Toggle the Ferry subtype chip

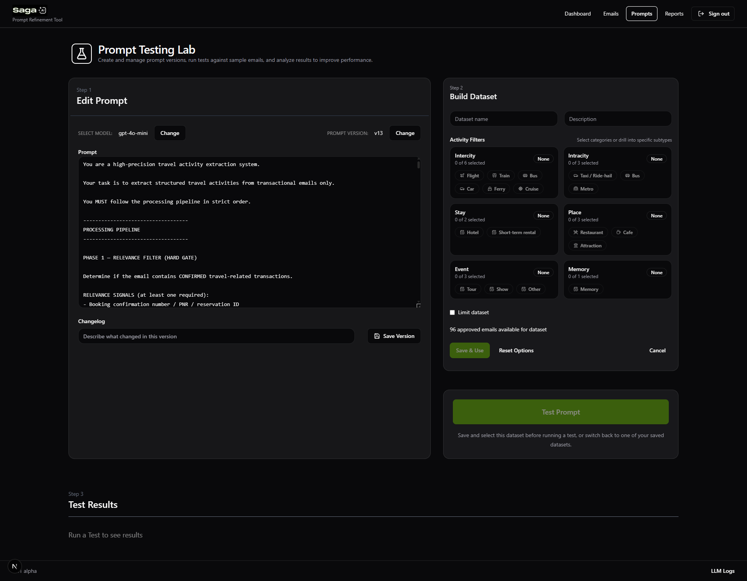point(496,189)
